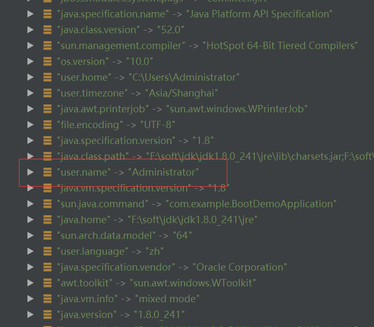The image size is (374, 327).
Task: Click the icon before "sun.java.command" entry
Action: pos(47,204)
